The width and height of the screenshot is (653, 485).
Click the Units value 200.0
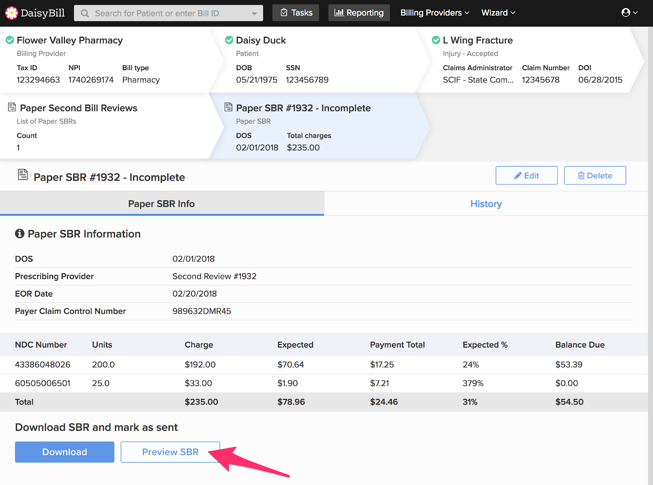point(103,364)
